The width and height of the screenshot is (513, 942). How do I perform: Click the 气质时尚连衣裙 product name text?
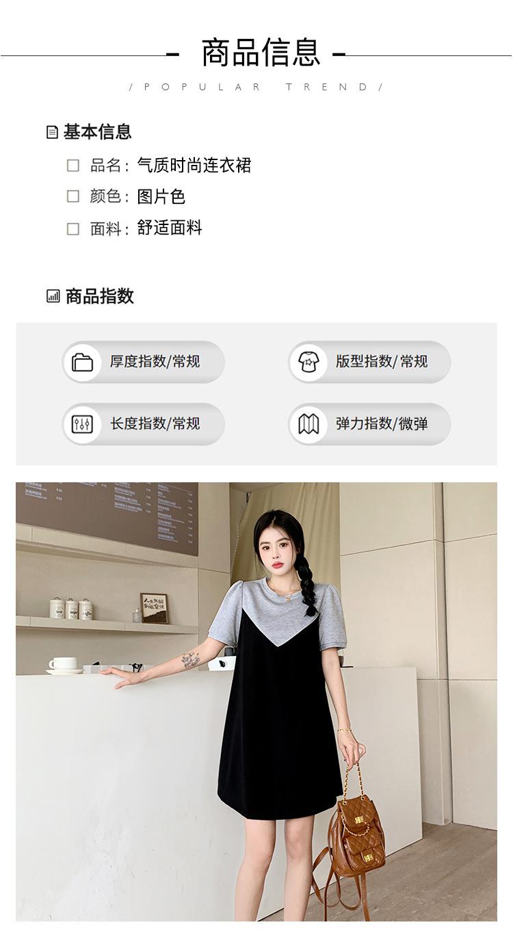click(x=194, y=165)
